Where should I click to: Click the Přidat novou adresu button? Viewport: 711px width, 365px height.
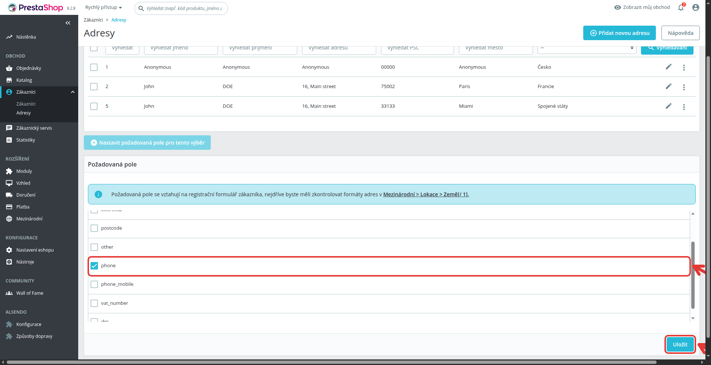620,33
